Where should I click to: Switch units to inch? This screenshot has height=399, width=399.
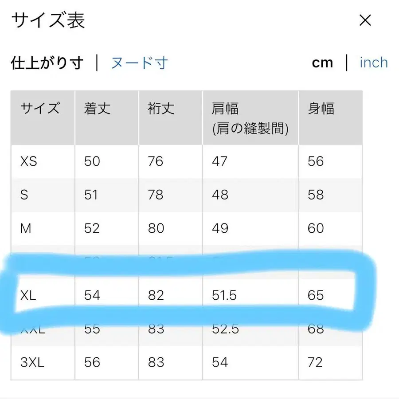(x=373, y=63)
